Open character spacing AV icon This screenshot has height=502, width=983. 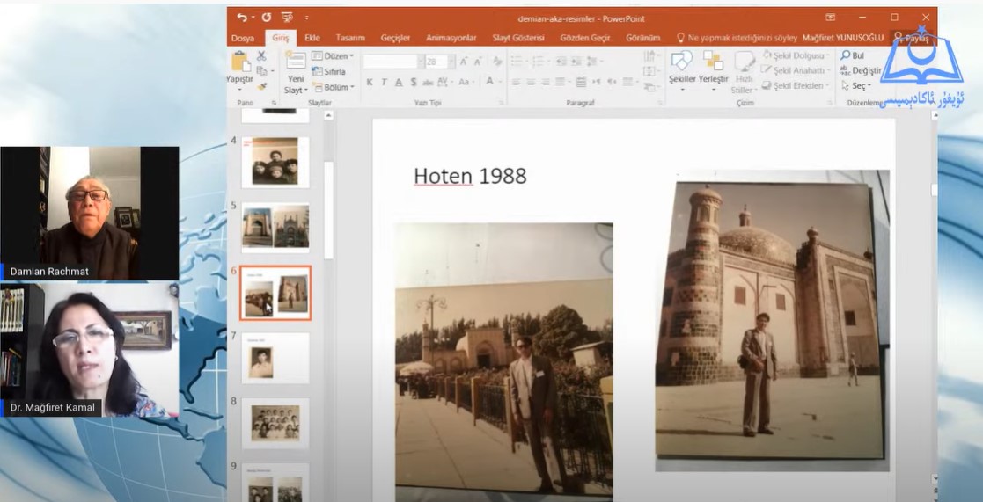[444, 82]
